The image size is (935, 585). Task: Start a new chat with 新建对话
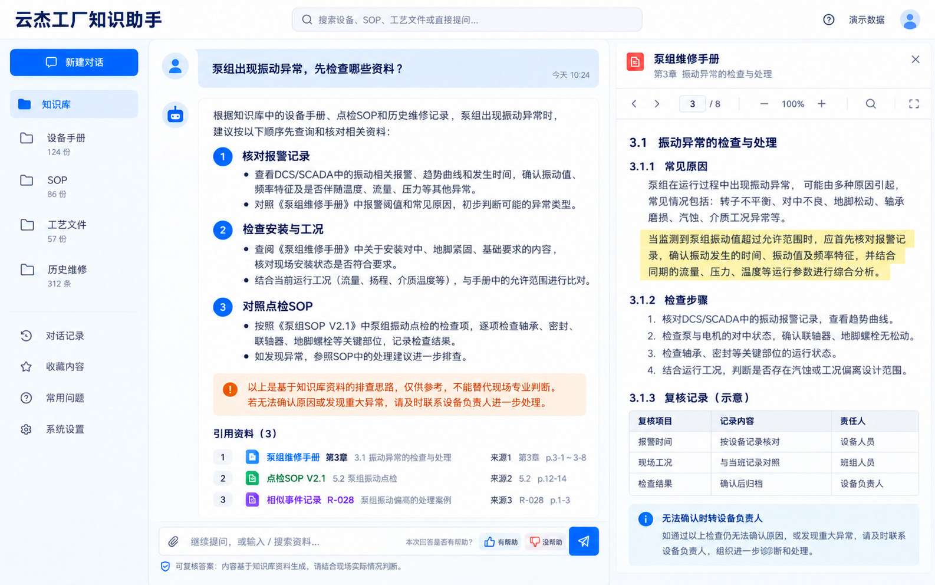point(74,63)
